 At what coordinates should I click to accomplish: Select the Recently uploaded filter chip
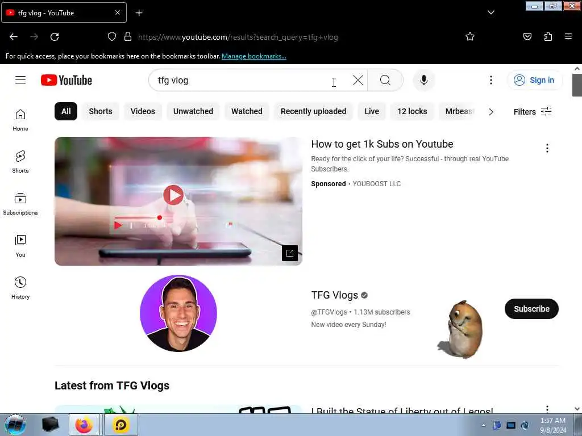click(x=313, y=111)
